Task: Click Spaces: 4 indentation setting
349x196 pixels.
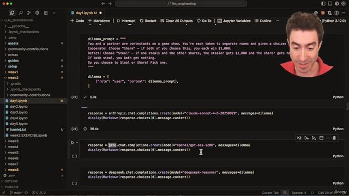Action: click(x=299, y=193)
